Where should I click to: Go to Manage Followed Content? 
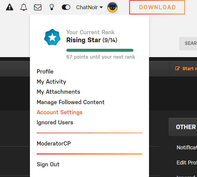[71, 102]
